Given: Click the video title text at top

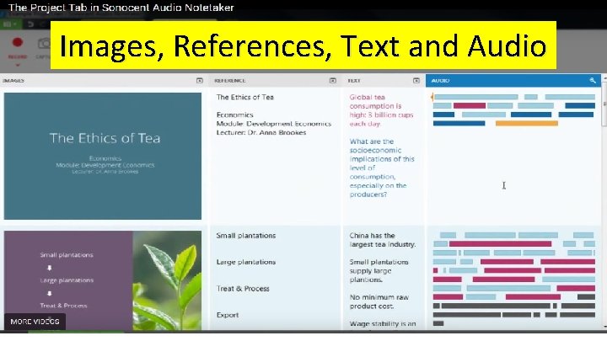Looking at the screenshot, I should click(x=121, y=8).
